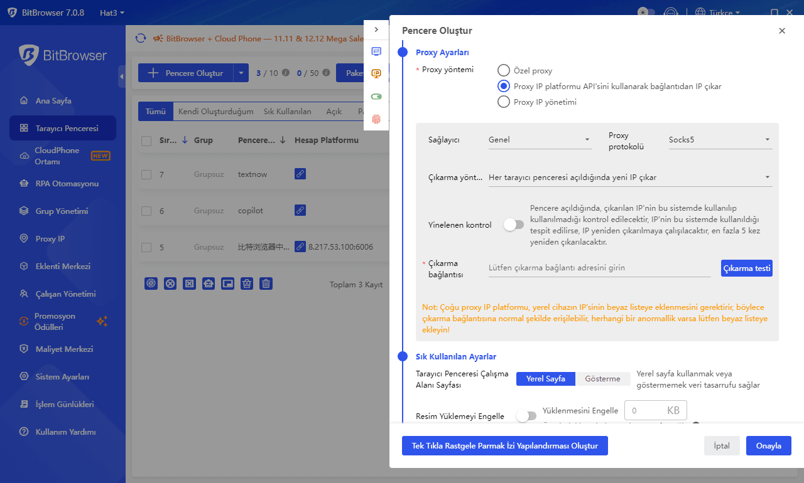
Task: Select the Özel proxy radio option
Action: click(503, 71)
